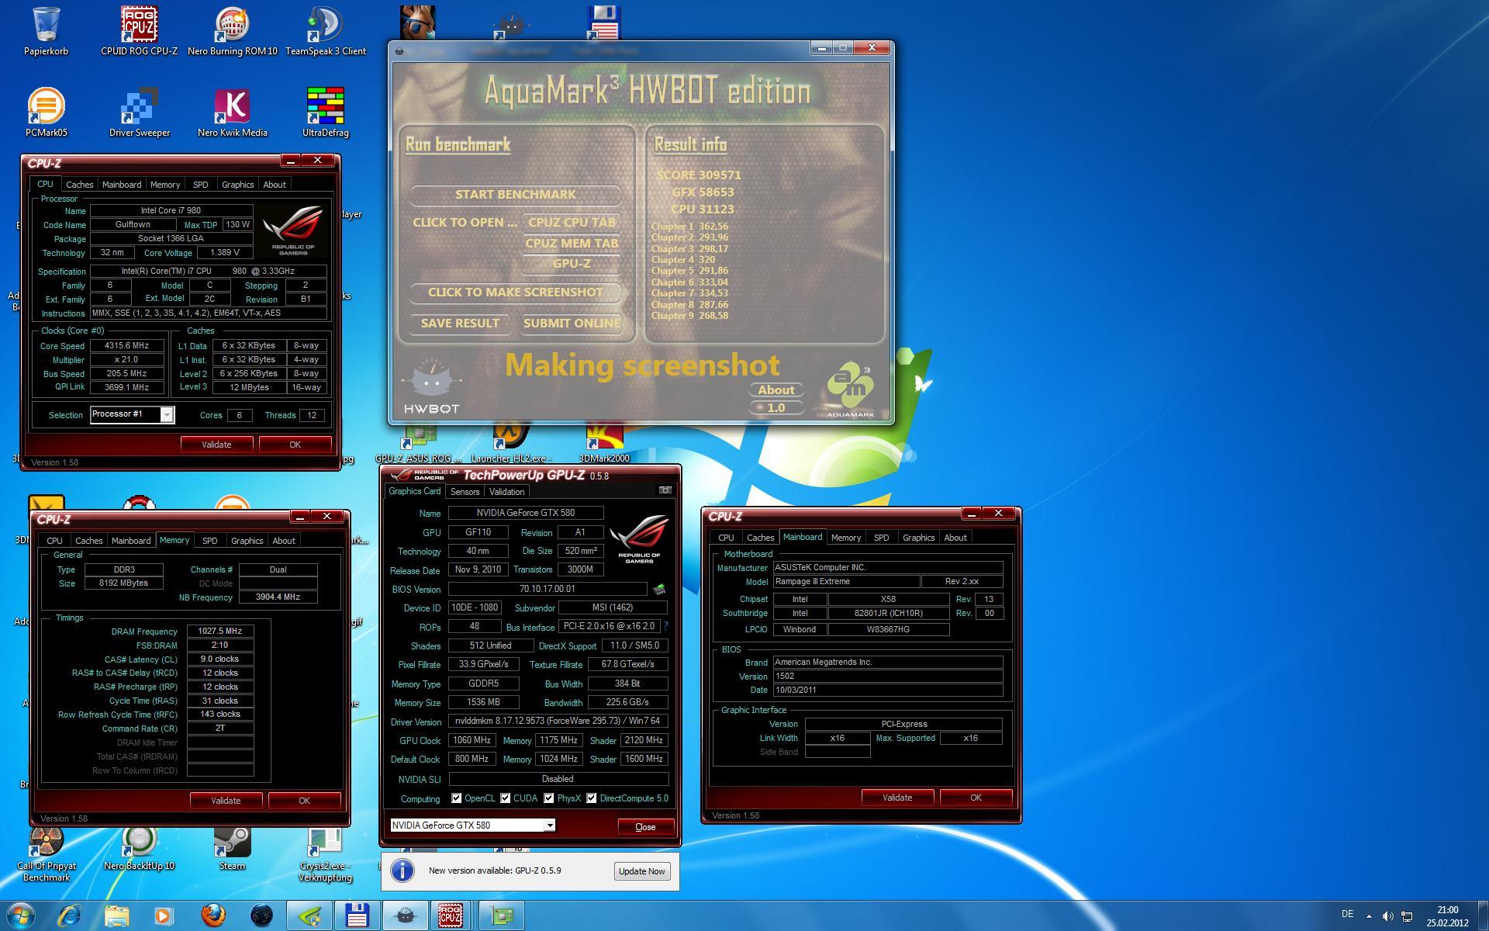Screen dimensions: 1489x931
Task: Expand the Processor #1 selection dropdown
Action: [166, 415]
